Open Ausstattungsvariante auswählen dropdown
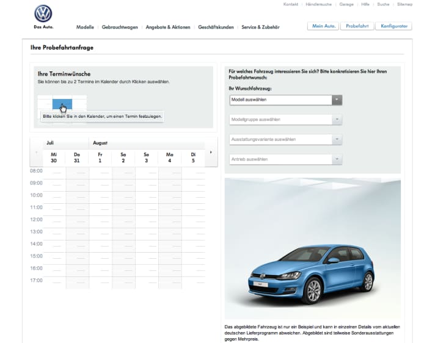 [285, 139]
